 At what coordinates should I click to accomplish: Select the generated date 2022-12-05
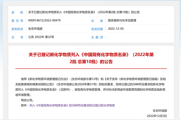coord(116,29)
